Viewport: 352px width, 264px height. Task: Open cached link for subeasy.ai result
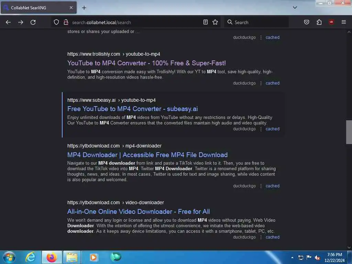[x=273, y=129]
